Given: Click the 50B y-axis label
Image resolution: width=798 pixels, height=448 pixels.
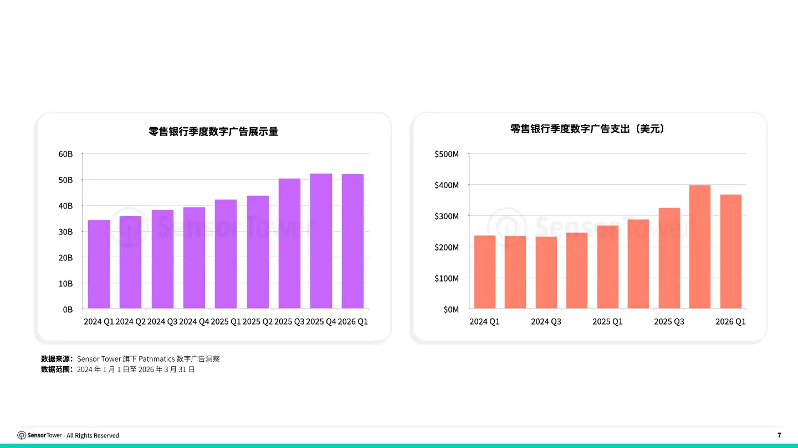Looking at the screenshot, I should click(x=66, y=180).
